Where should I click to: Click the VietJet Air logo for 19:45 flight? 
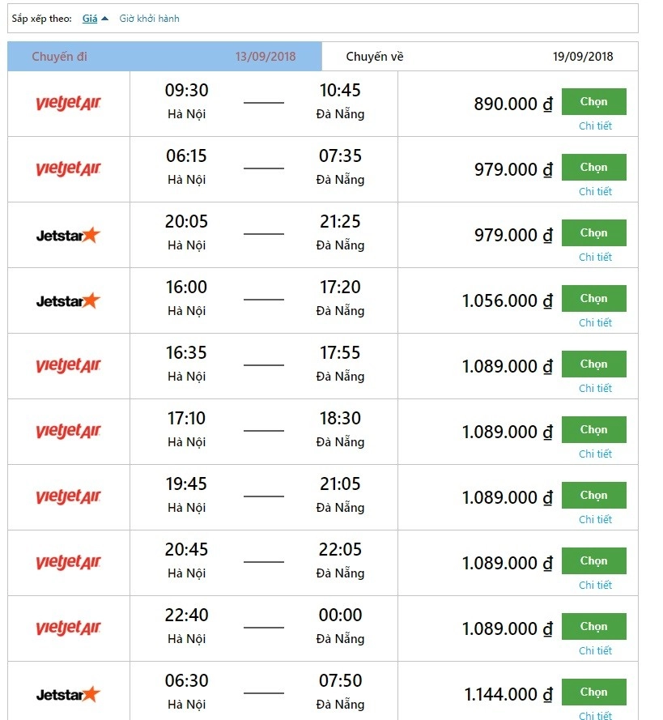click(x=68, y=497)
